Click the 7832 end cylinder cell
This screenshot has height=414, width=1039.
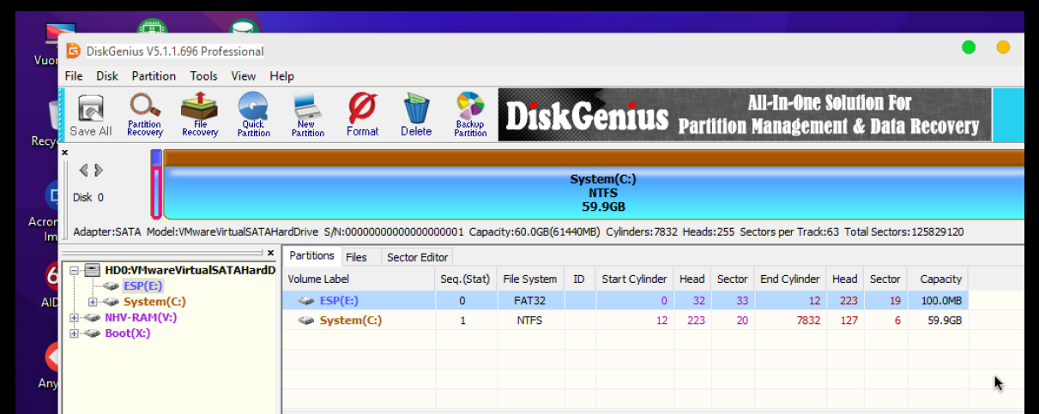[790, 321]
